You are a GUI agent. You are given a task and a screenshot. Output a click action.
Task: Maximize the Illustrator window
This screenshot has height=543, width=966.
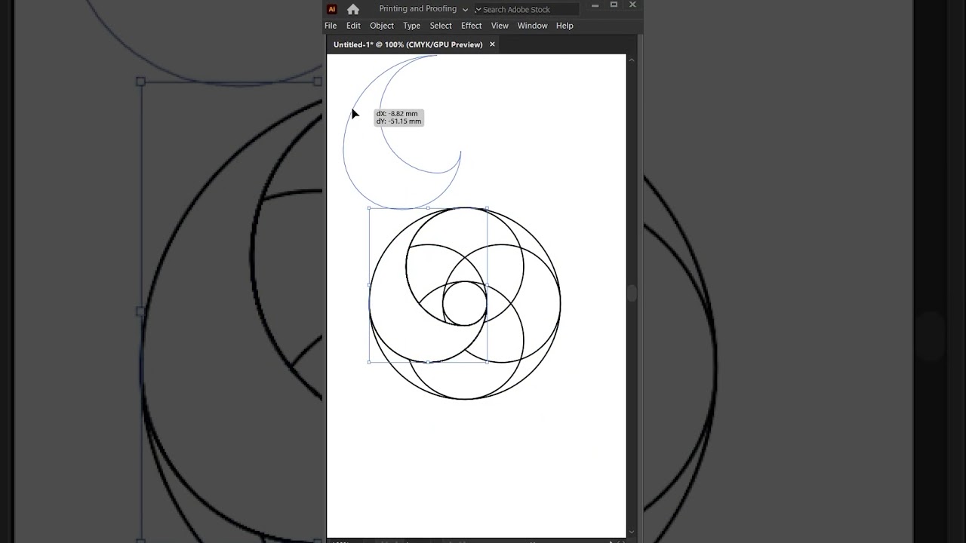pyautogui.click(x=614, y=5)
